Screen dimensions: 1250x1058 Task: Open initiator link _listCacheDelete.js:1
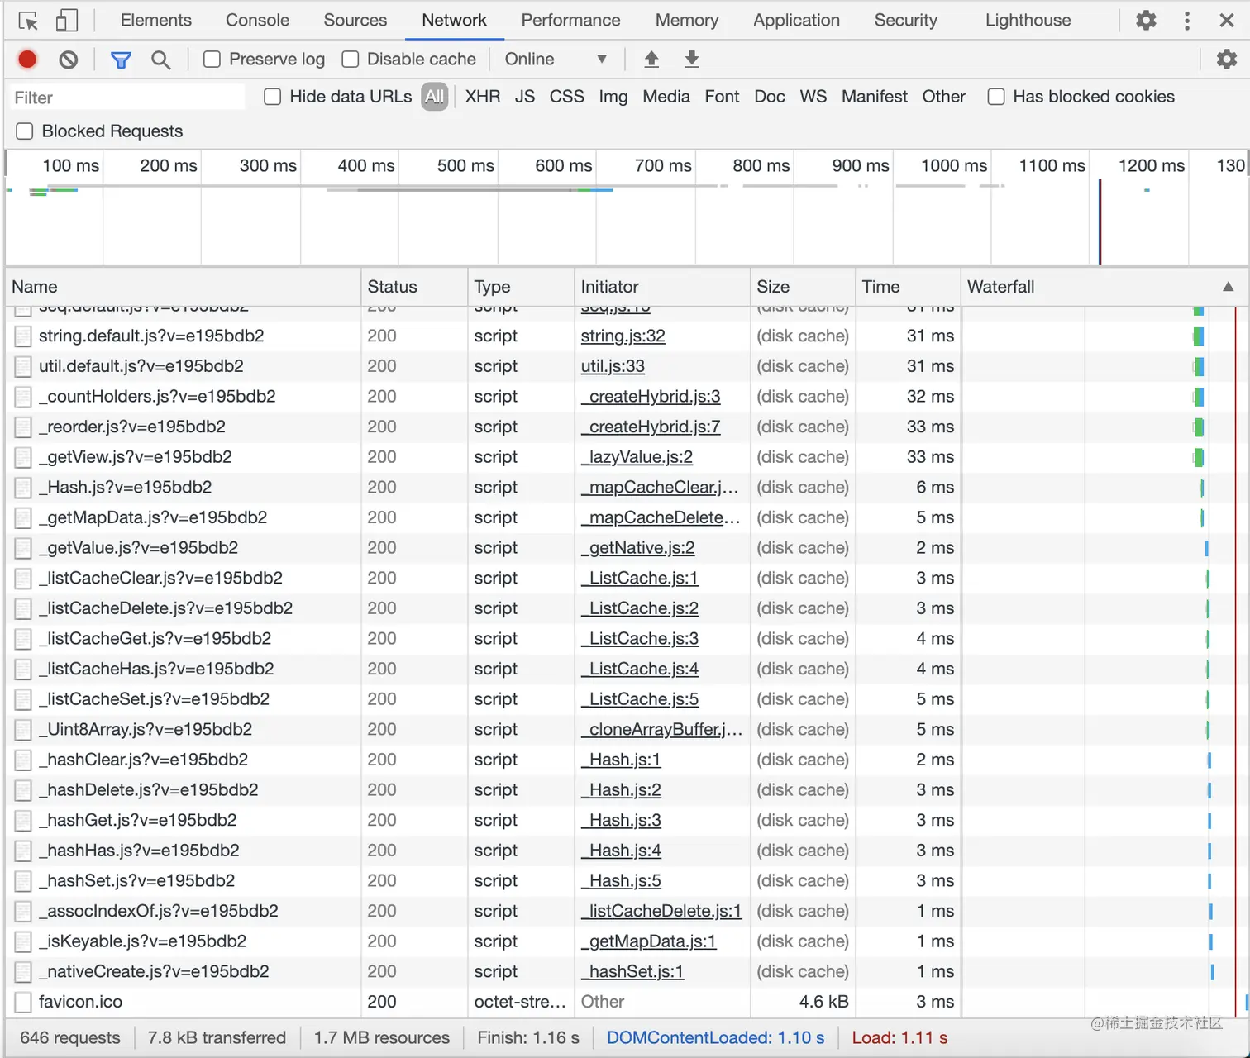coord(661,911)
